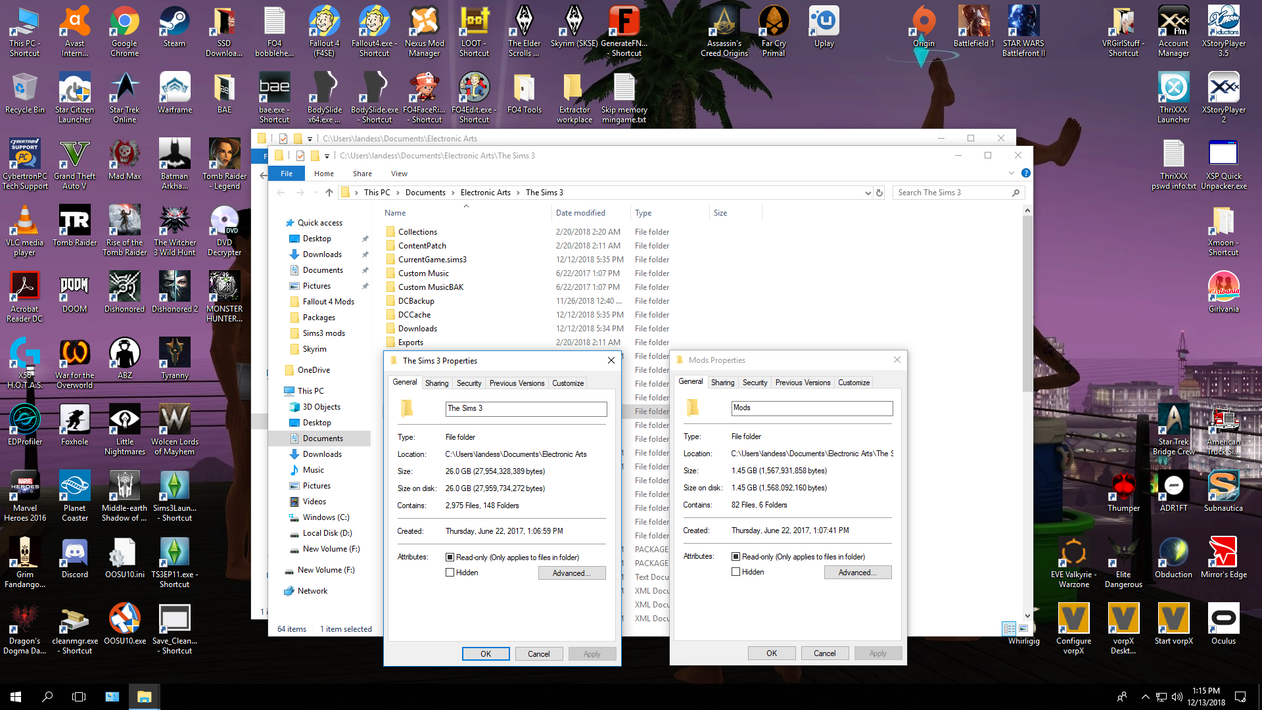Switch to the View ribbon tab
1262x710 pixels.
399,174
